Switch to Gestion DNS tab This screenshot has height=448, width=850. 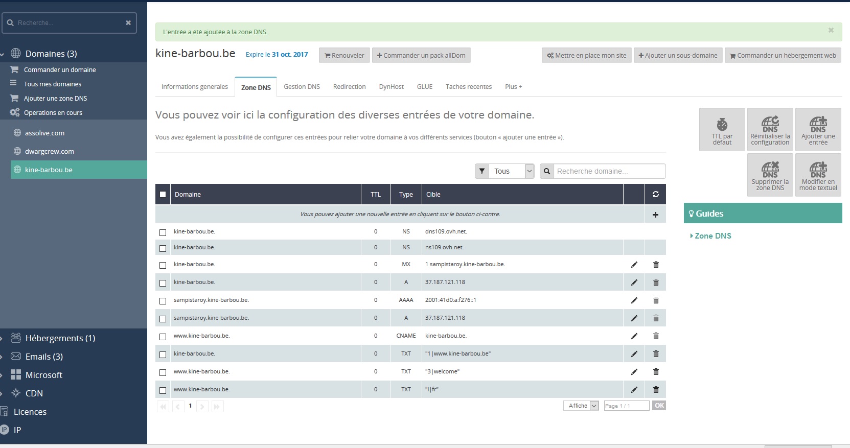tap(302, 87)
